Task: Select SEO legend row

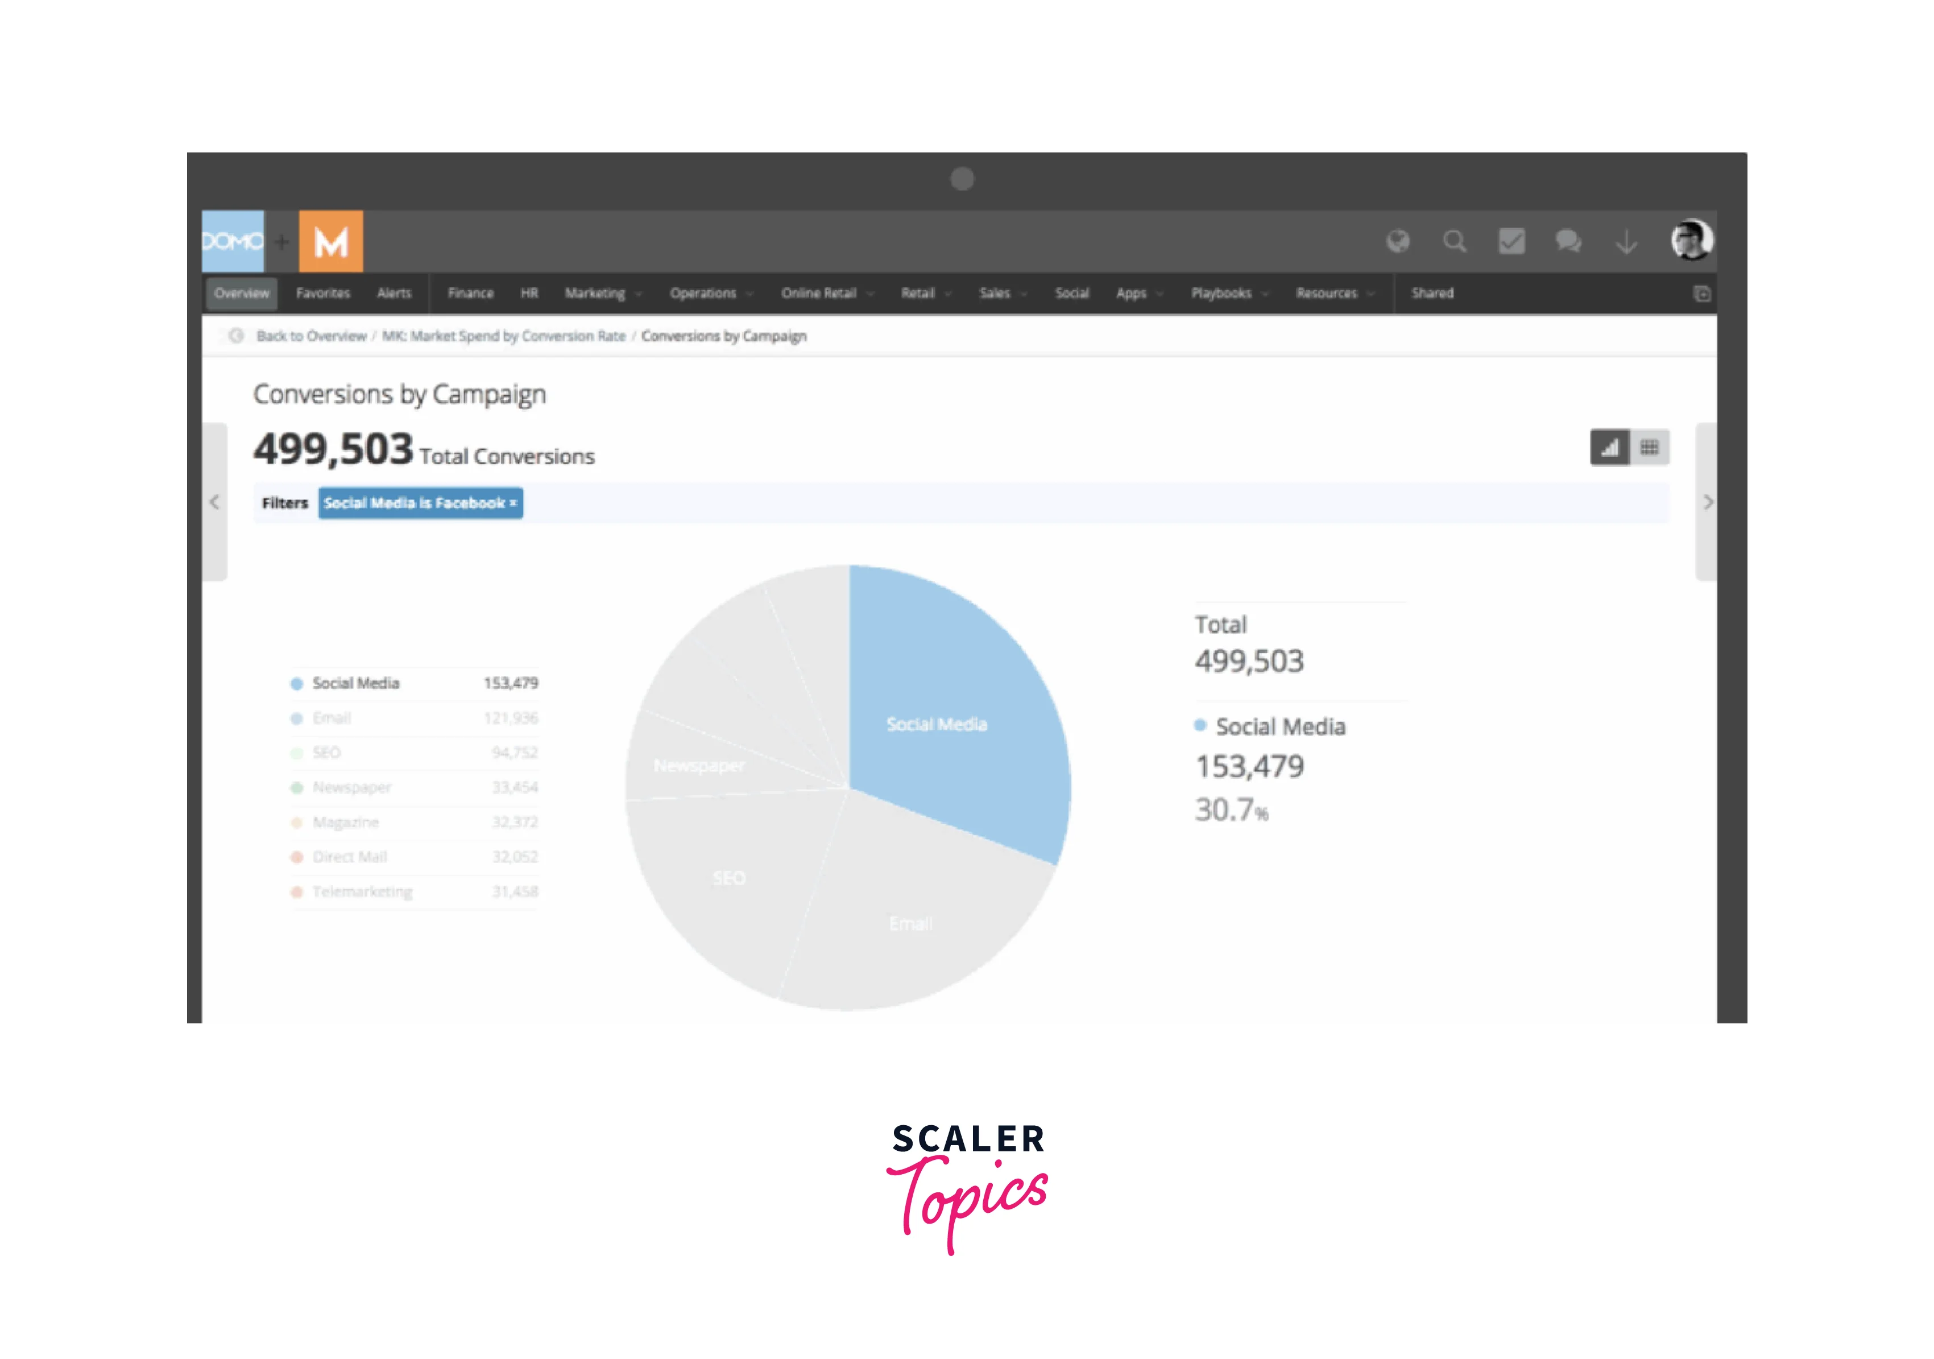Action: pyautogui.click(x=415, y=753)
